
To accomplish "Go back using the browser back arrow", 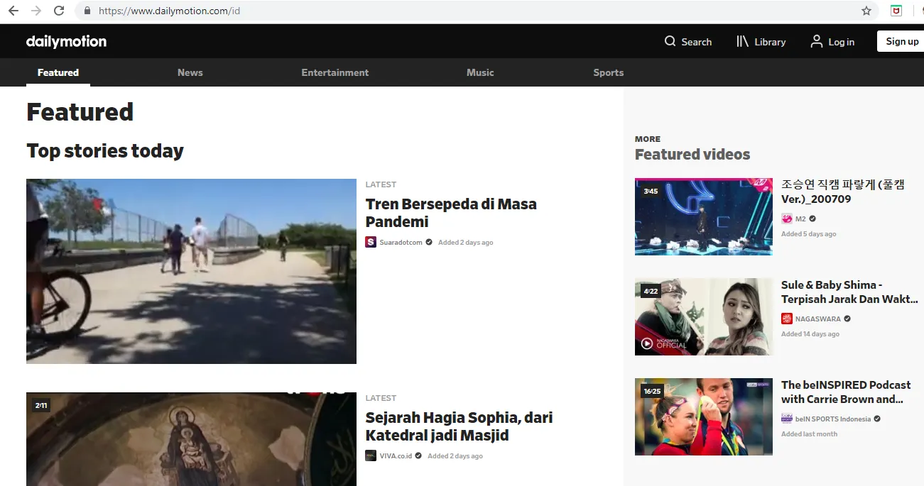I will point(13,11).
